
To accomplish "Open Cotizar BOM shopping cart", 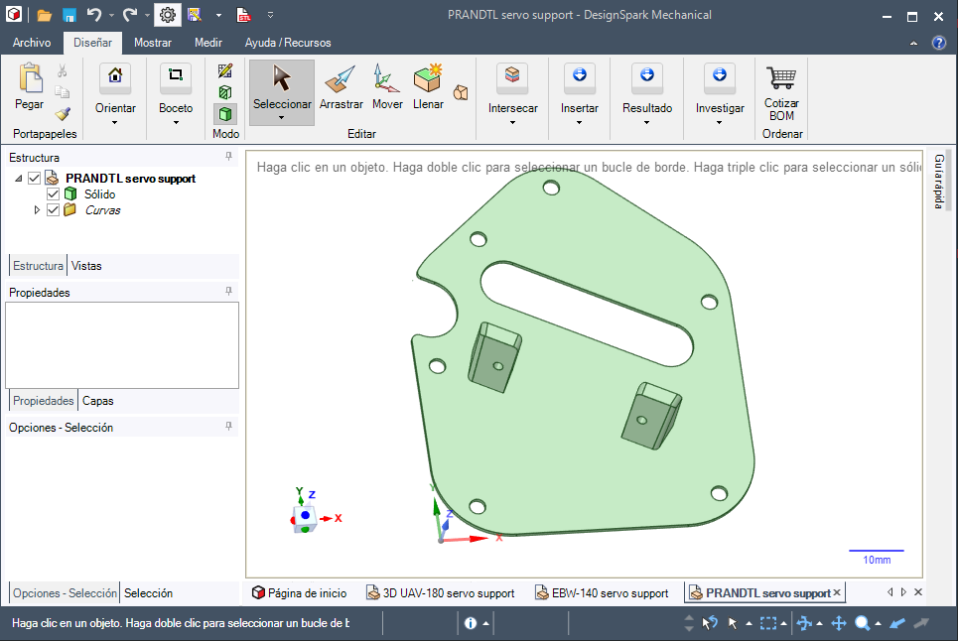I will point(781,91).
